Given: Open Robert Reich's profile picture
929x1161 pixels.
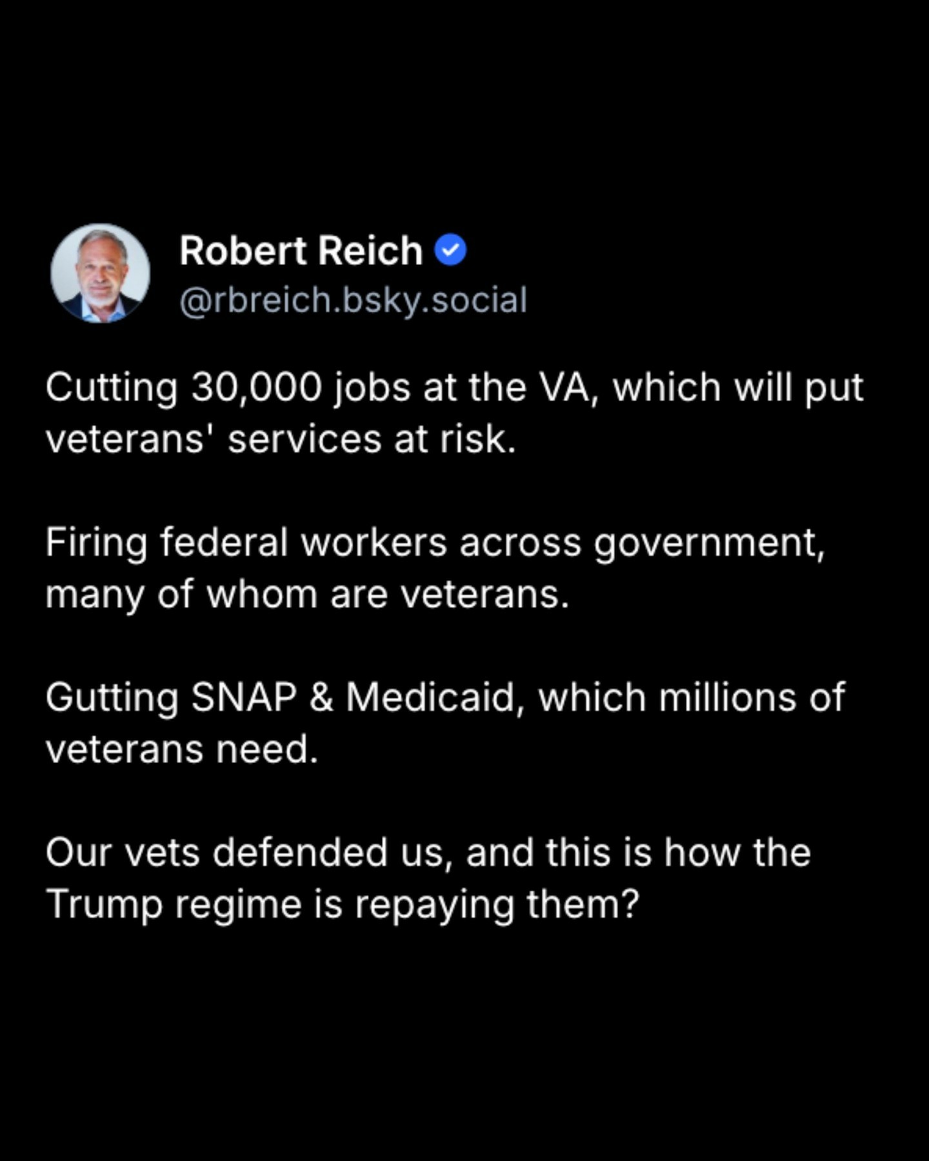Looking at the screenshot, I should (x=101, y=273).
